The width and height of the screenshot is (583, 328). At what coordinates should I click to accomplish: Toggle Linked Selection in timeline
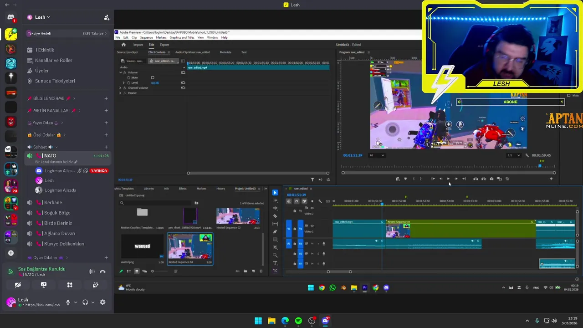[304, 201]
